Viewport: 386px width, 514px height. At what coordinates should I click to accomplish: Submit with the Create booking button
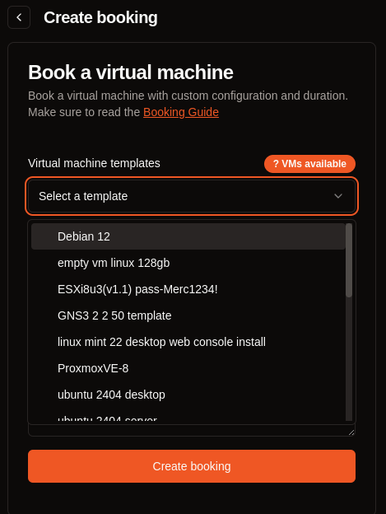pos(192,466)
